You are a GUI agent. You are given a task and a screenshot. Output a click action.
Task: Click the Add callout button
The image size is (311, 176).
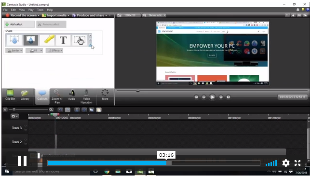pos(19,24)
